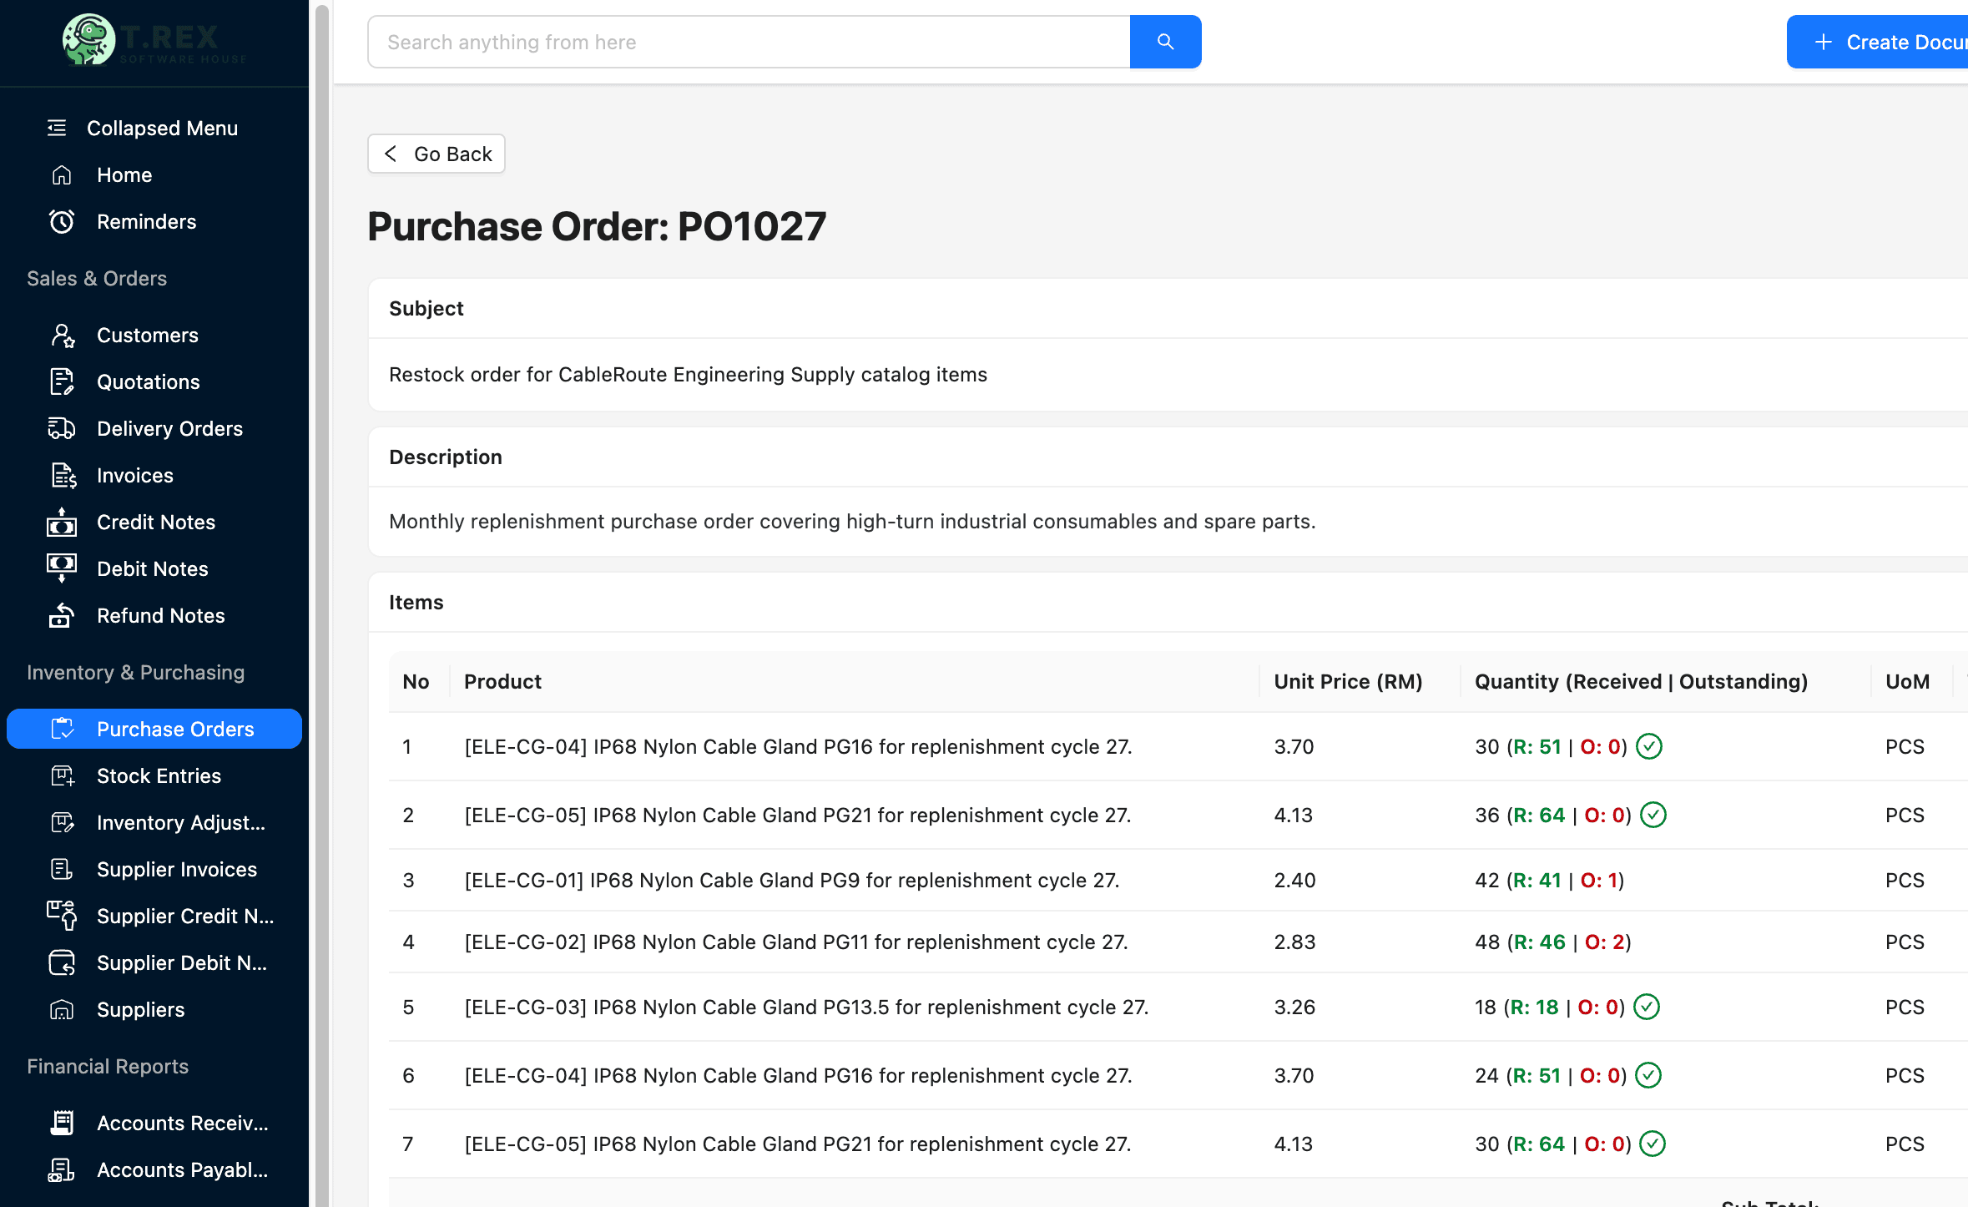Click the Supplier Credit Notes icon

pos(62,916)
